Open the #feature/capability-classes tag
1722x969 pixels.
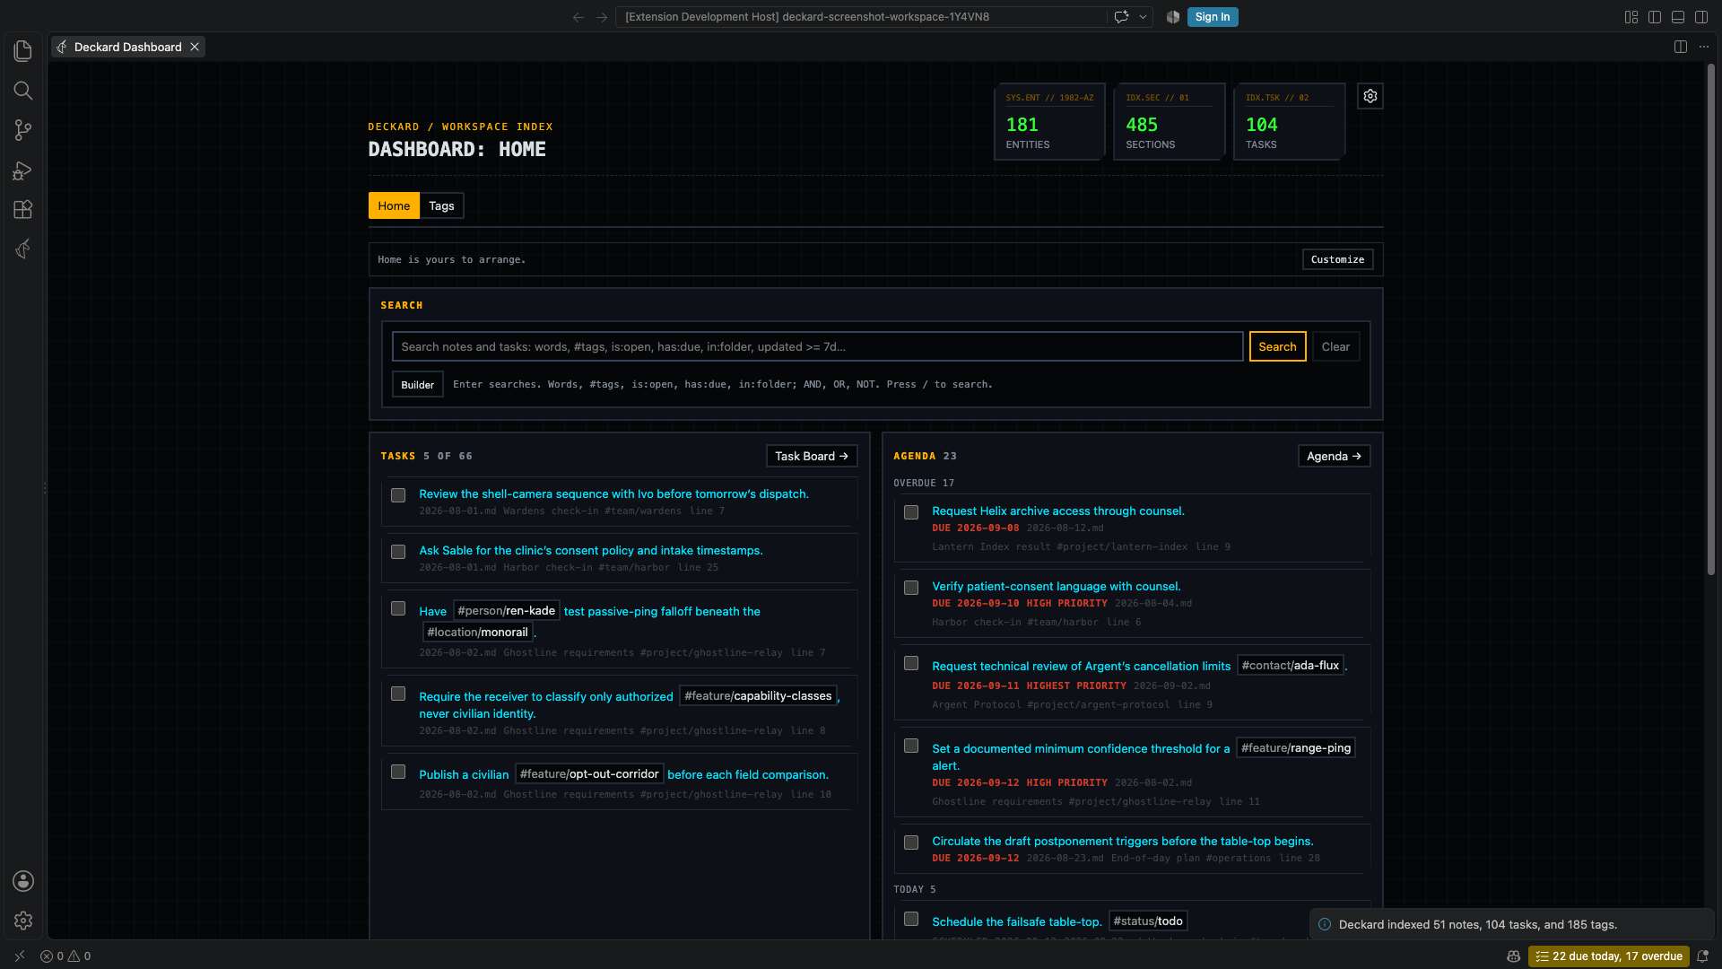click(758, 695)
